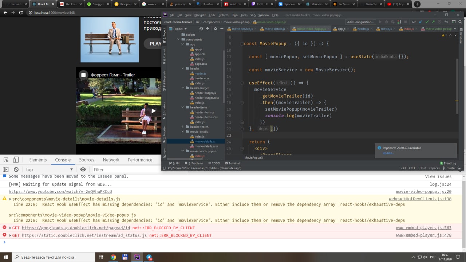Click the Git rollback icon
Screen dimensions: 466x262
click(x=446, y=22)
